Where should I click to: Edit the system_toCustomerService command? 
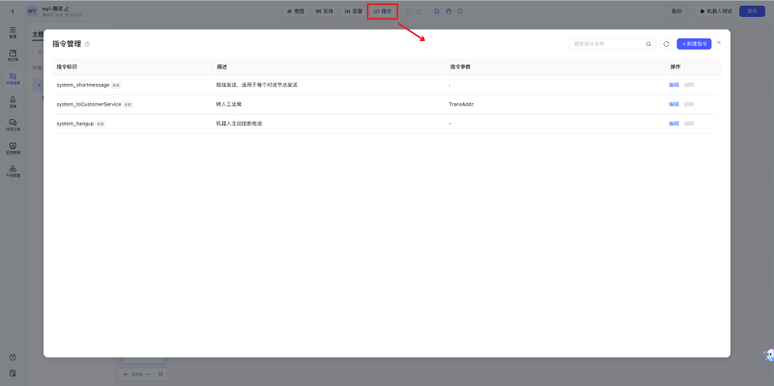point(673,104)
